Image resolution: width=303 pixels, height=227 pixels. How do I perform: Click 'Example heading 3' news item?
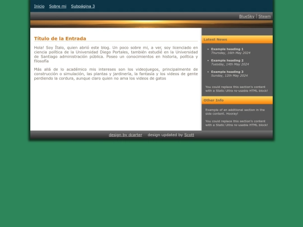[x=227, y=72]
